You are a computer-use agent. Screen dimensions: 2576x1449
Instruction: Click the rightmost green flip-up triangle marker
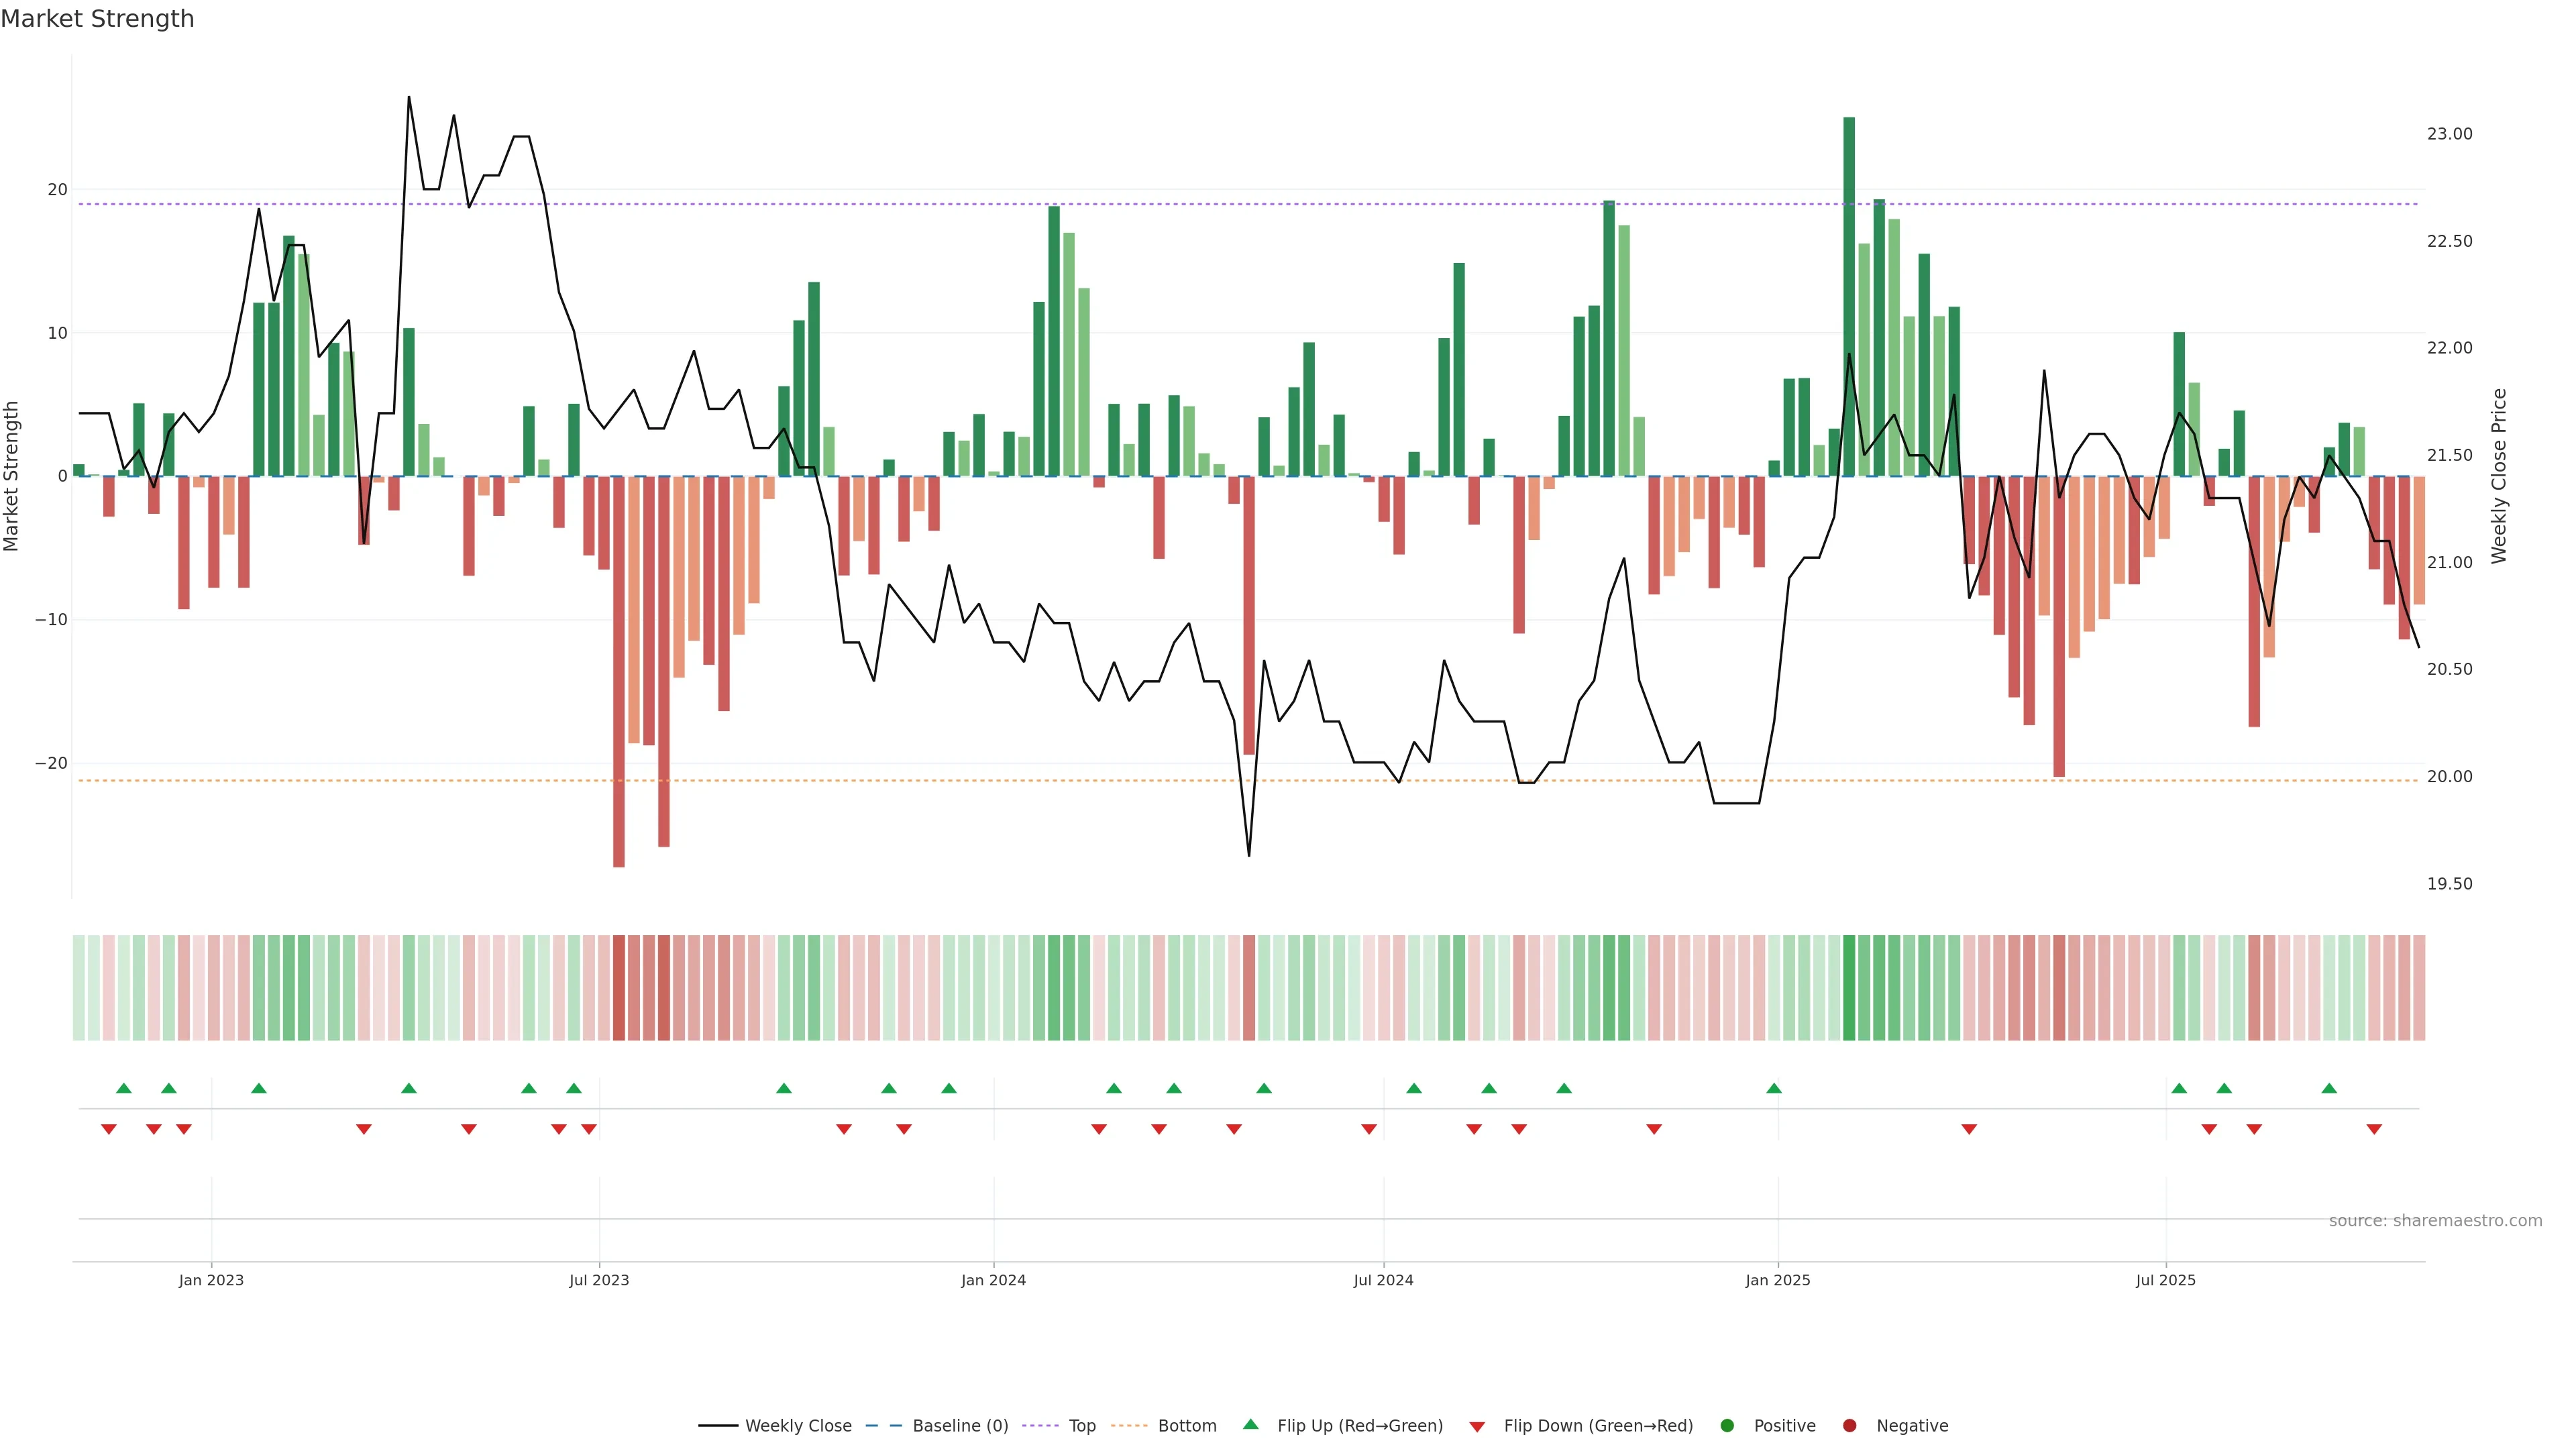coord(2329,1088)
